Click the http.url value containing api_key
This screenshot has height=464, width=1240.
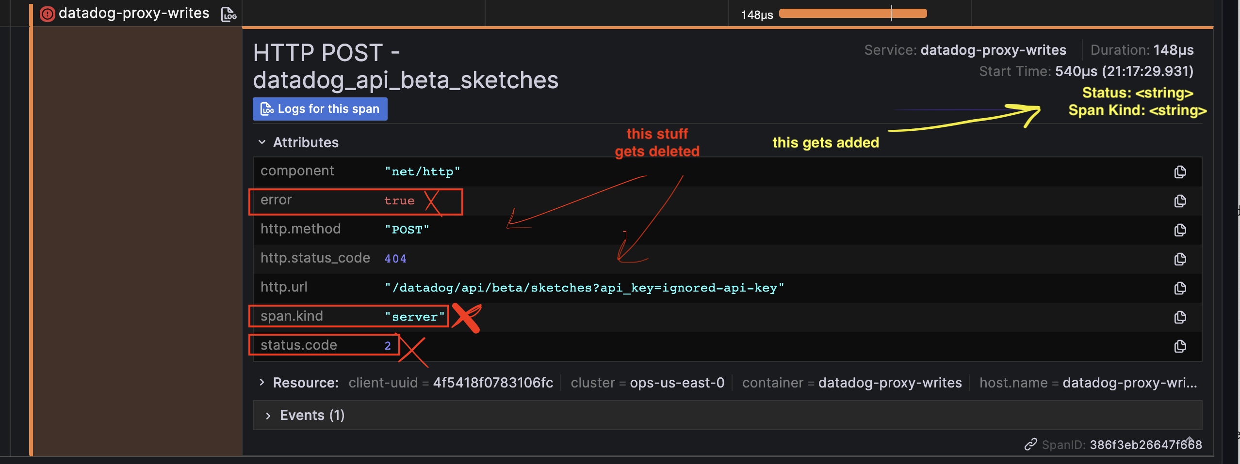[x=584, y=287]
